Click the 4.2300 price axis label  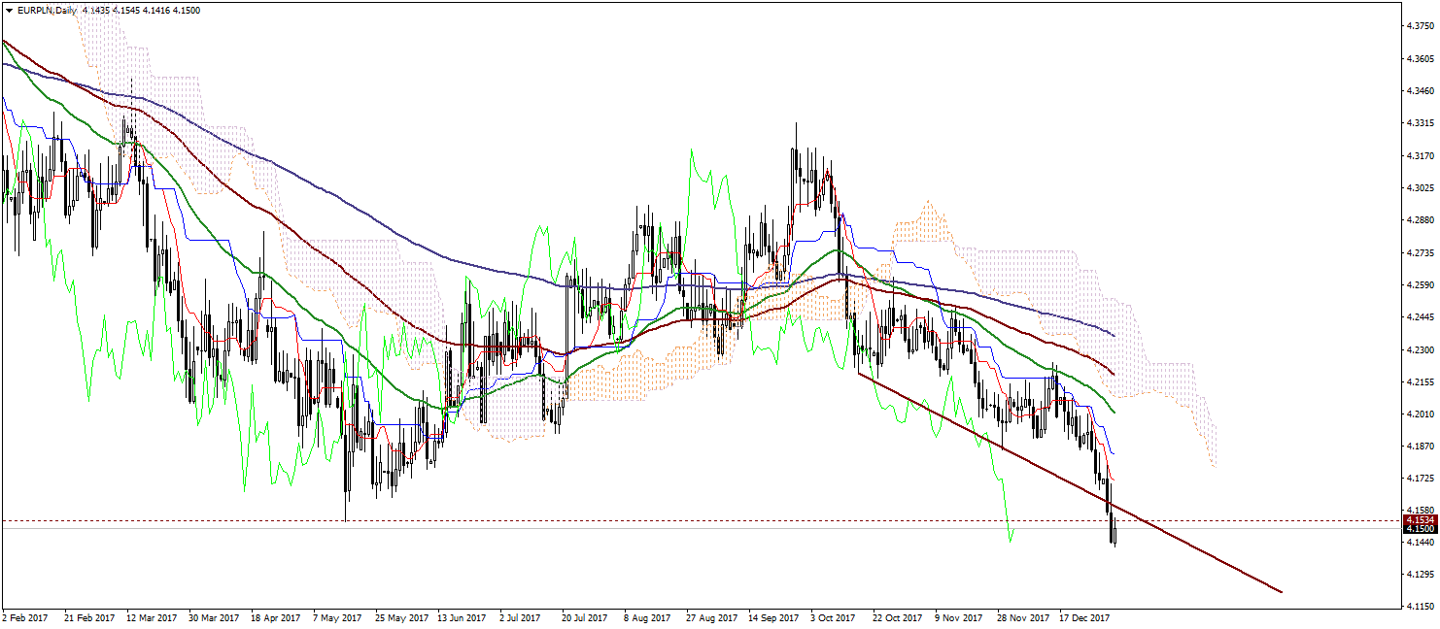coord(1421,348)
